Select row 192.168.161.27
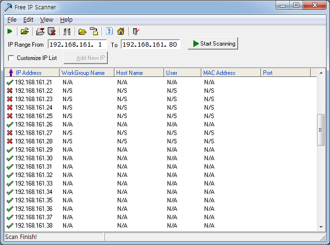The width and height of the screenshot is (330, 245). pyautogui.click(x=161, y=133)
